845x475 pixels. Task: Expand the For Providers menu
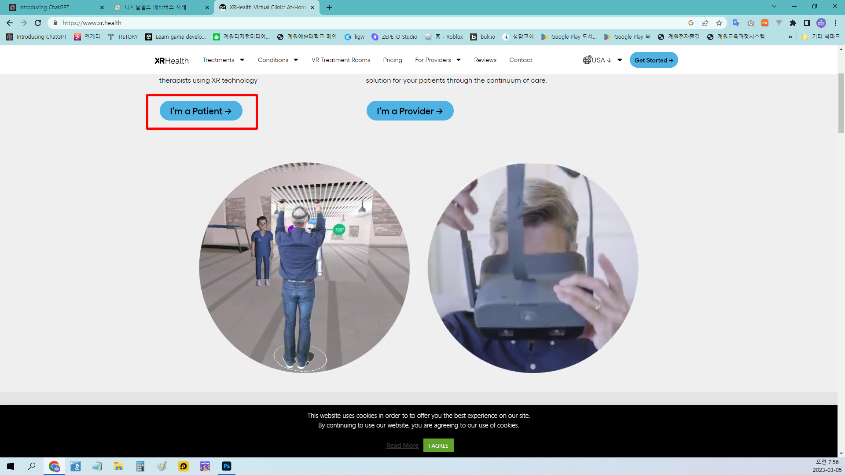438,60
